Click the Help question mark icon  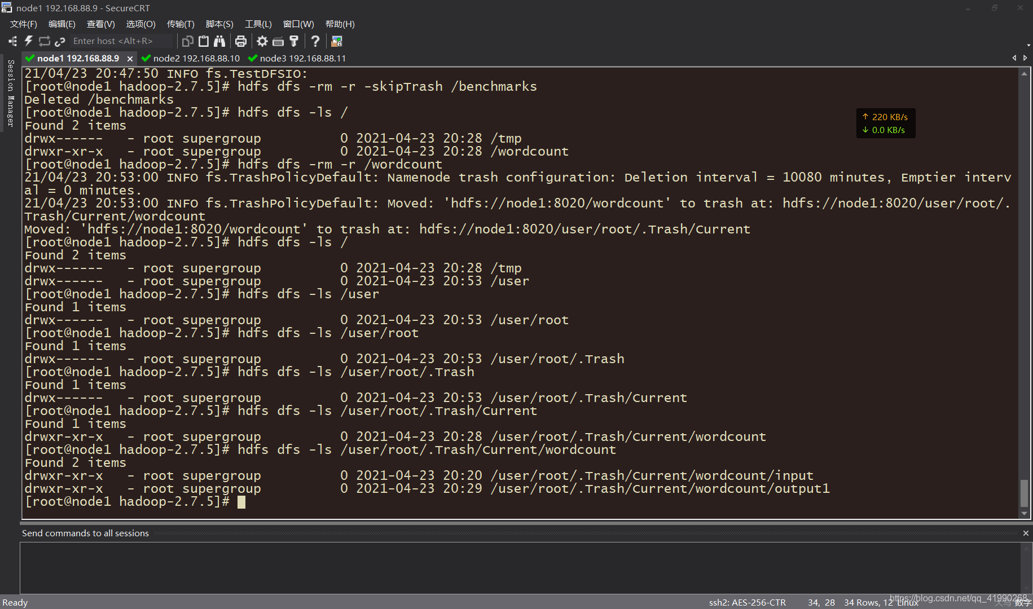[315, 41]
